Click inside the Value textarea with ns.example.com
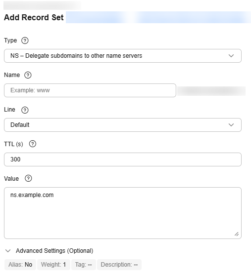The height and width of the screenshot is (277, 251). click(x=123, y=213)
